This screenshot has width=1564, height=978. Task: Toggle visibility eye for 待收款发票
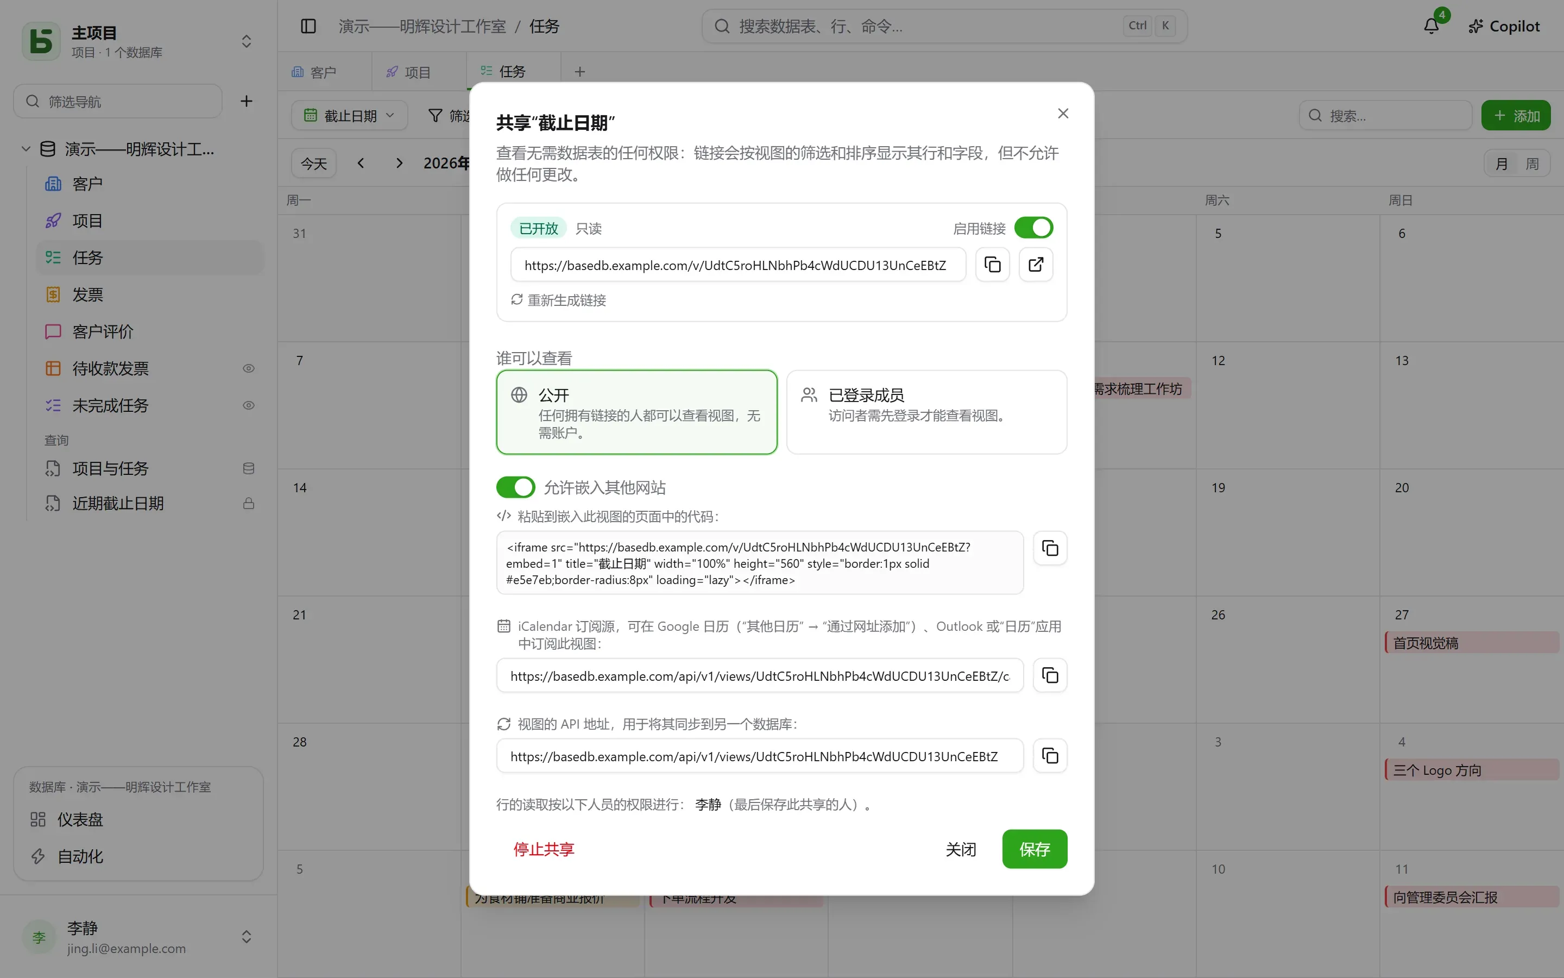(x=248, y=369)
